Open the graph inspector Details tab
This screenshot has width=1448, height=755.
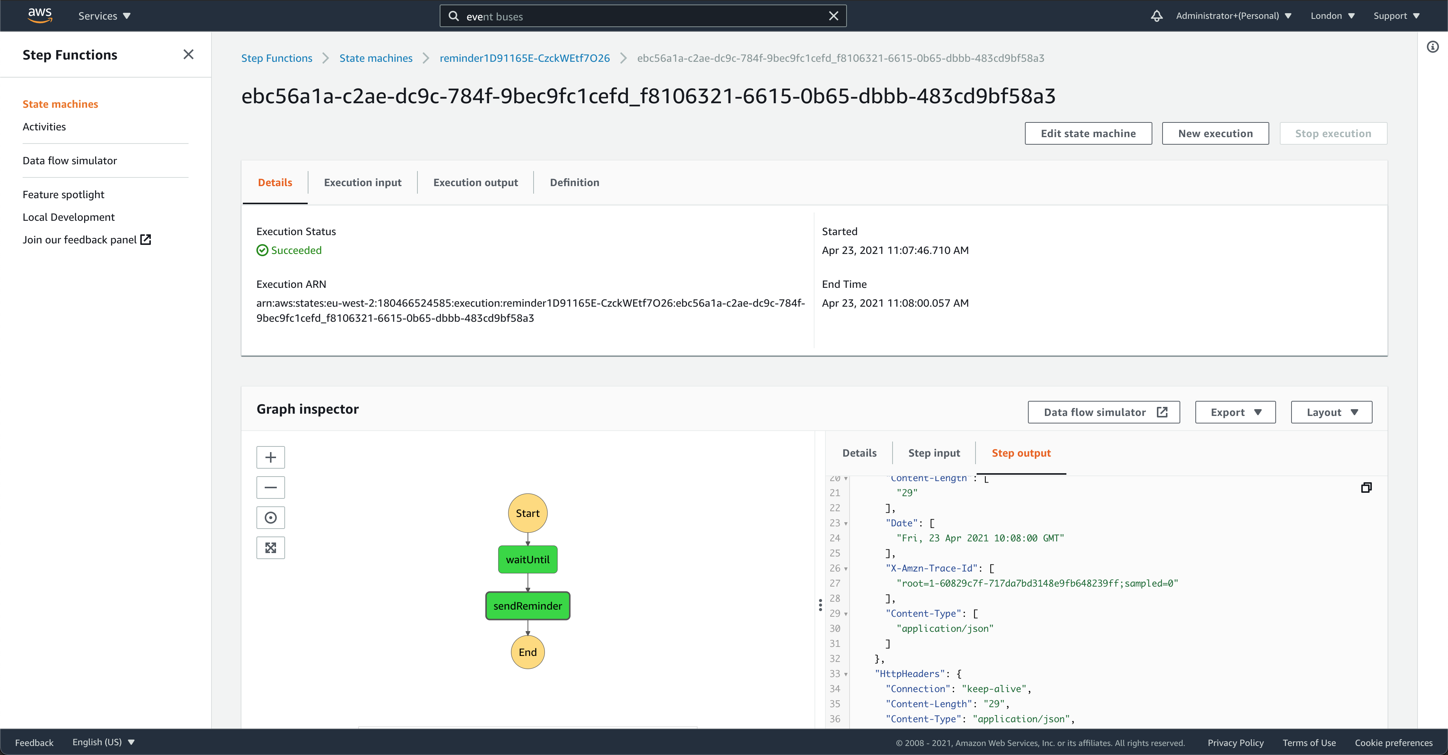coord(859,453)
